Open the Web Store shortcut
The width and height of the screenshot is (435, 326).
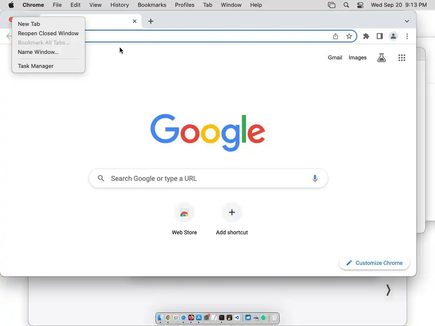coord(184,219)
